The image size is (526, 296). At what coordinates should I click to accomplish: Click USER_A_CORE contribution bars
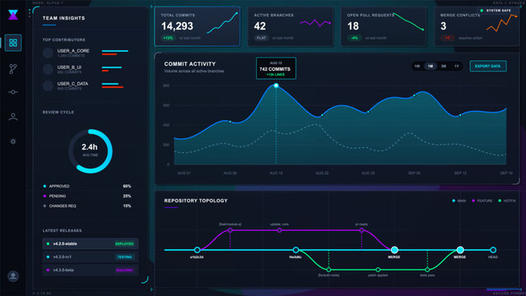point(115,53)
